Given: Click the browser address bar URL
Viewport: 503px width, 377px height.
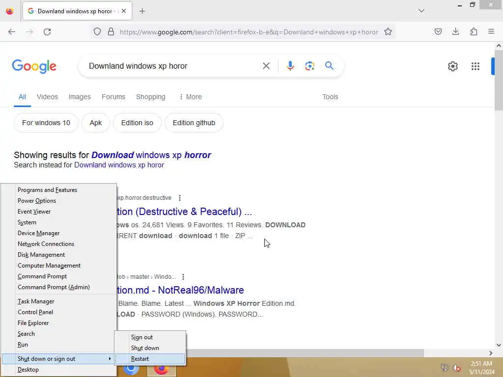Looking at the screenshot, I should point(249,32).
